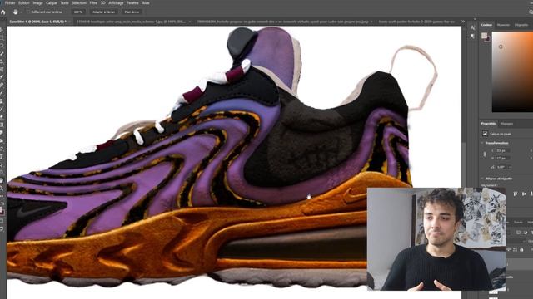Click the Calque de pixels layer icon
Viewport: 533px width, 299px height.
pyautogui.click(x=485, y=134)
